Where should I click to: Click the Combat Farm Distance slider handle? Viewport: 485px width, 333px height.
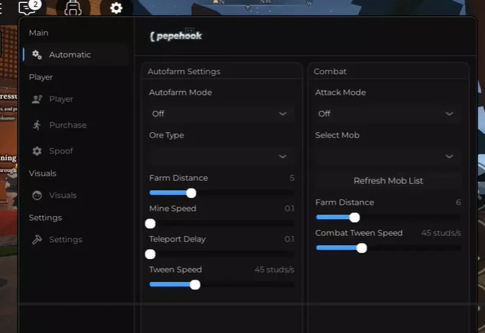(354, 218)
